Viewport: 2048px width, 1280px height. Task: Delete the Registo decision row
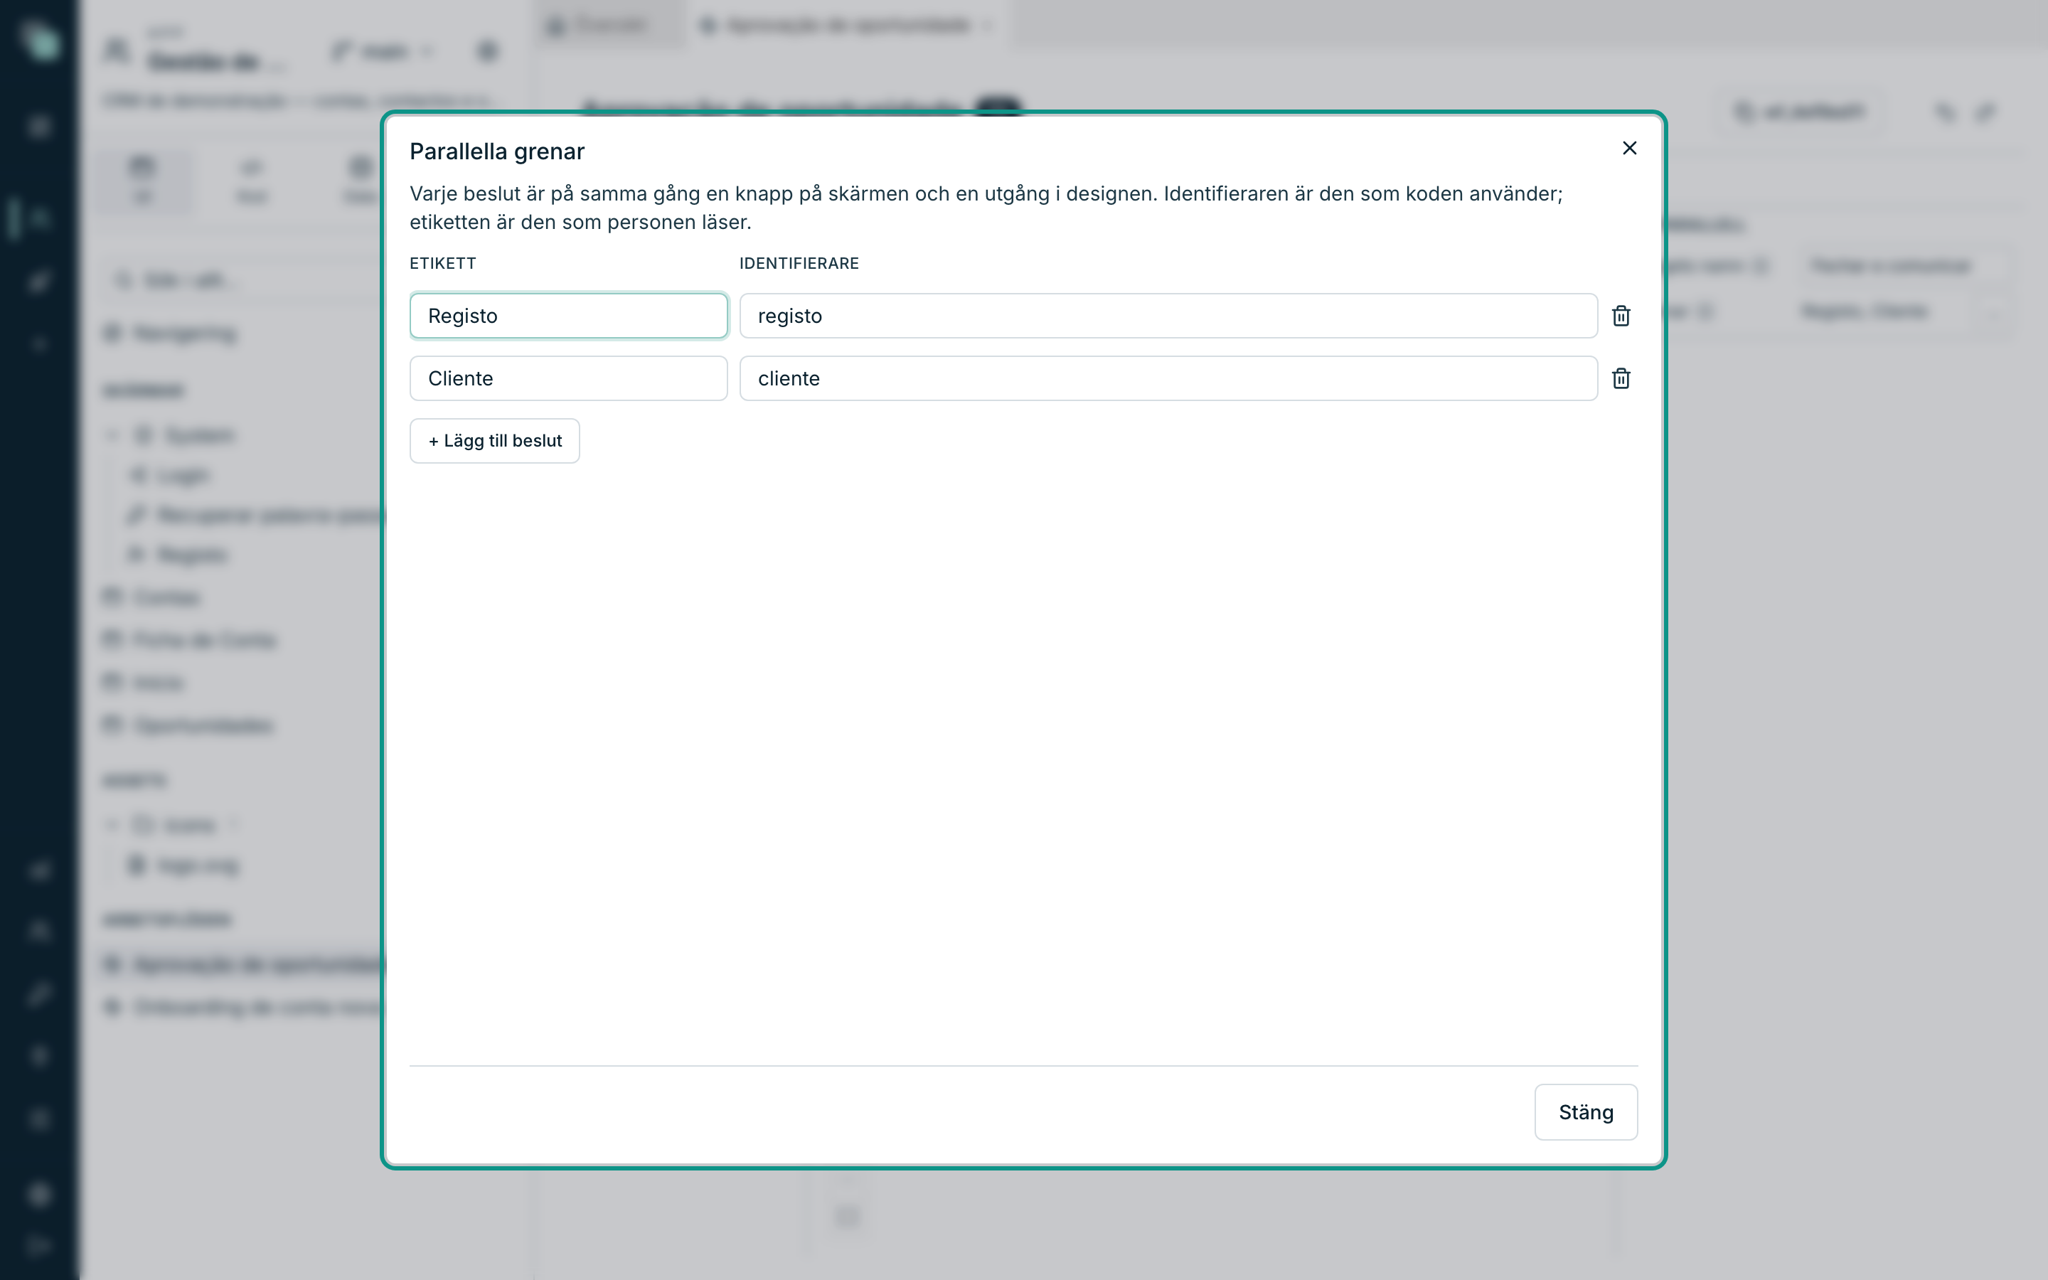tap(1621, 316)
